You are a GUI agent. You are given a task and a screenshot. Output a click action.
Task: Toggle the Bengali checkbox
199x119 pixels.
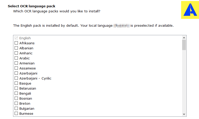click(16, 93)
